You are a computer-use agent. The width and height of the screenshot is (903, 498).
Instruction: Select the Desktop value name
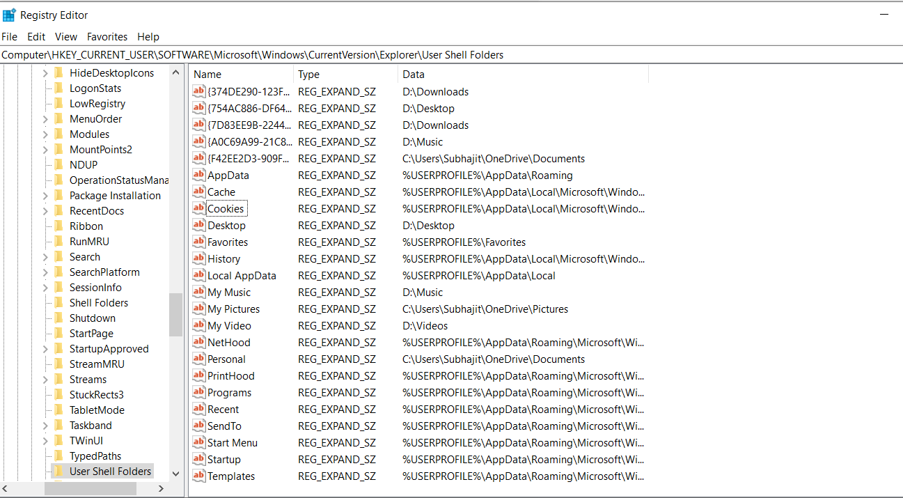226,226
